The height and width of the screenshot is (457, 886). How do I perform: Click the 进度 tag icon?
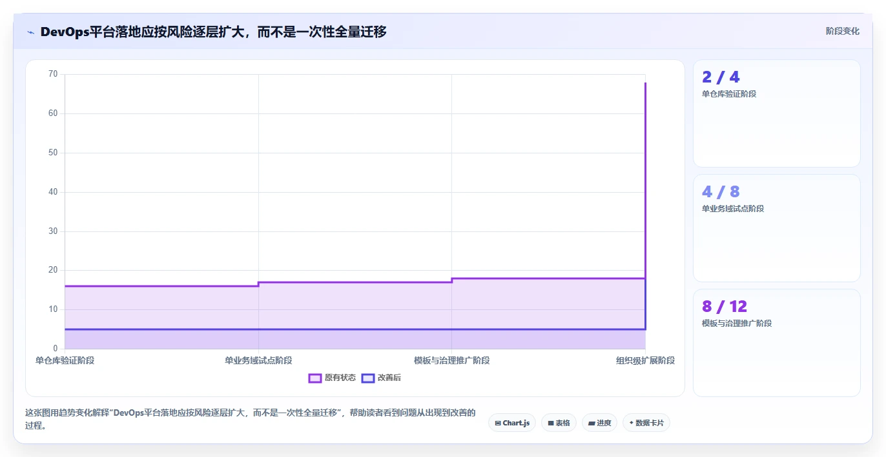592,423
